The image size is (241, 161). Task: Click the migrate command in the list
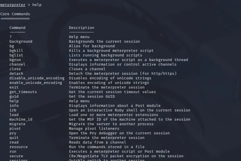17,124
